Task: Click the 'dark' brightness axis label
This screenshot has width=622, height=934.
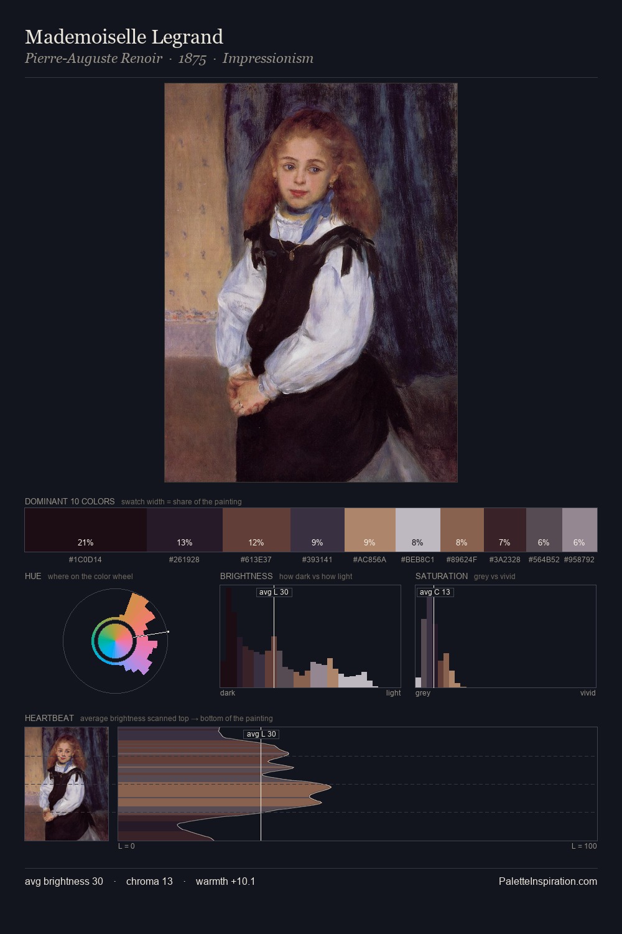Action: click(228, 693)
